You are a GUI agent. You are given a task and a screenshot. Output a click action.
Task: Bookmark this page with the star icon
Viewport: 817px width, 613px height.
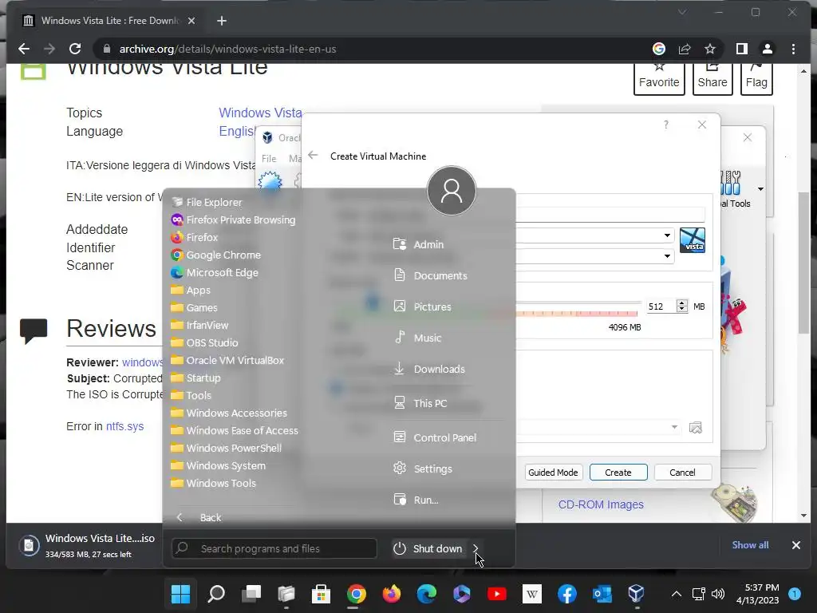point(709,49)
